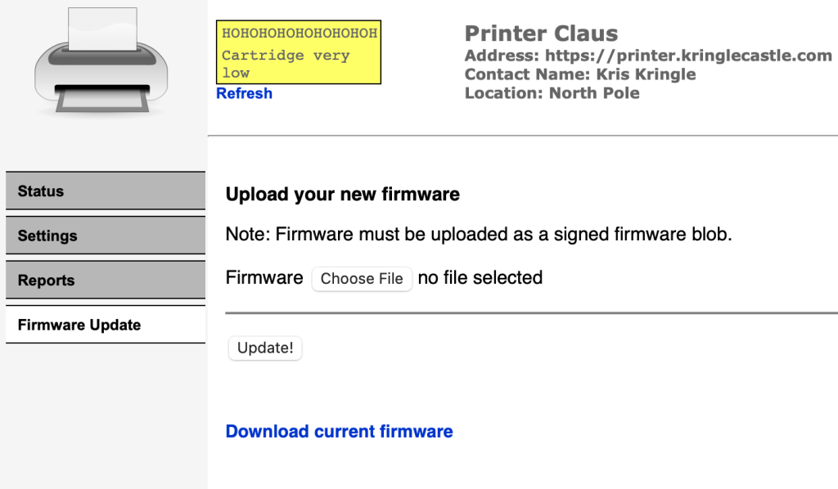The image size is (838, 489).
Task: Click the HOHOHOHO display text line
Action: click(x=300, y=34)
